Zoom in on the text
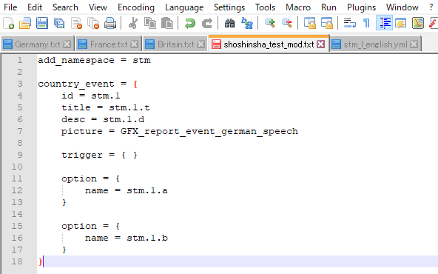Viewport: 438px width, 274px height. tap(270, 23)
